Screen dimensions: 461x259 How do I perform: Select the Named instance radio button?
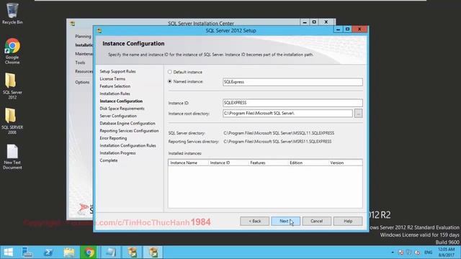pyautogui.click(x=170, y=81)
